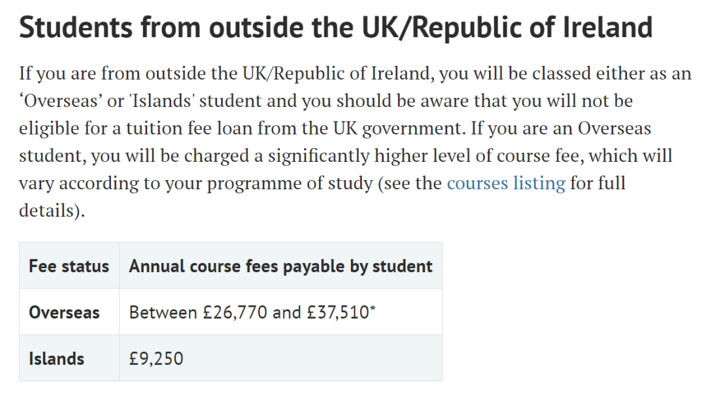706x402 pixels.
Task: Select the Overseas row label
Action: [x=64, y=312]
